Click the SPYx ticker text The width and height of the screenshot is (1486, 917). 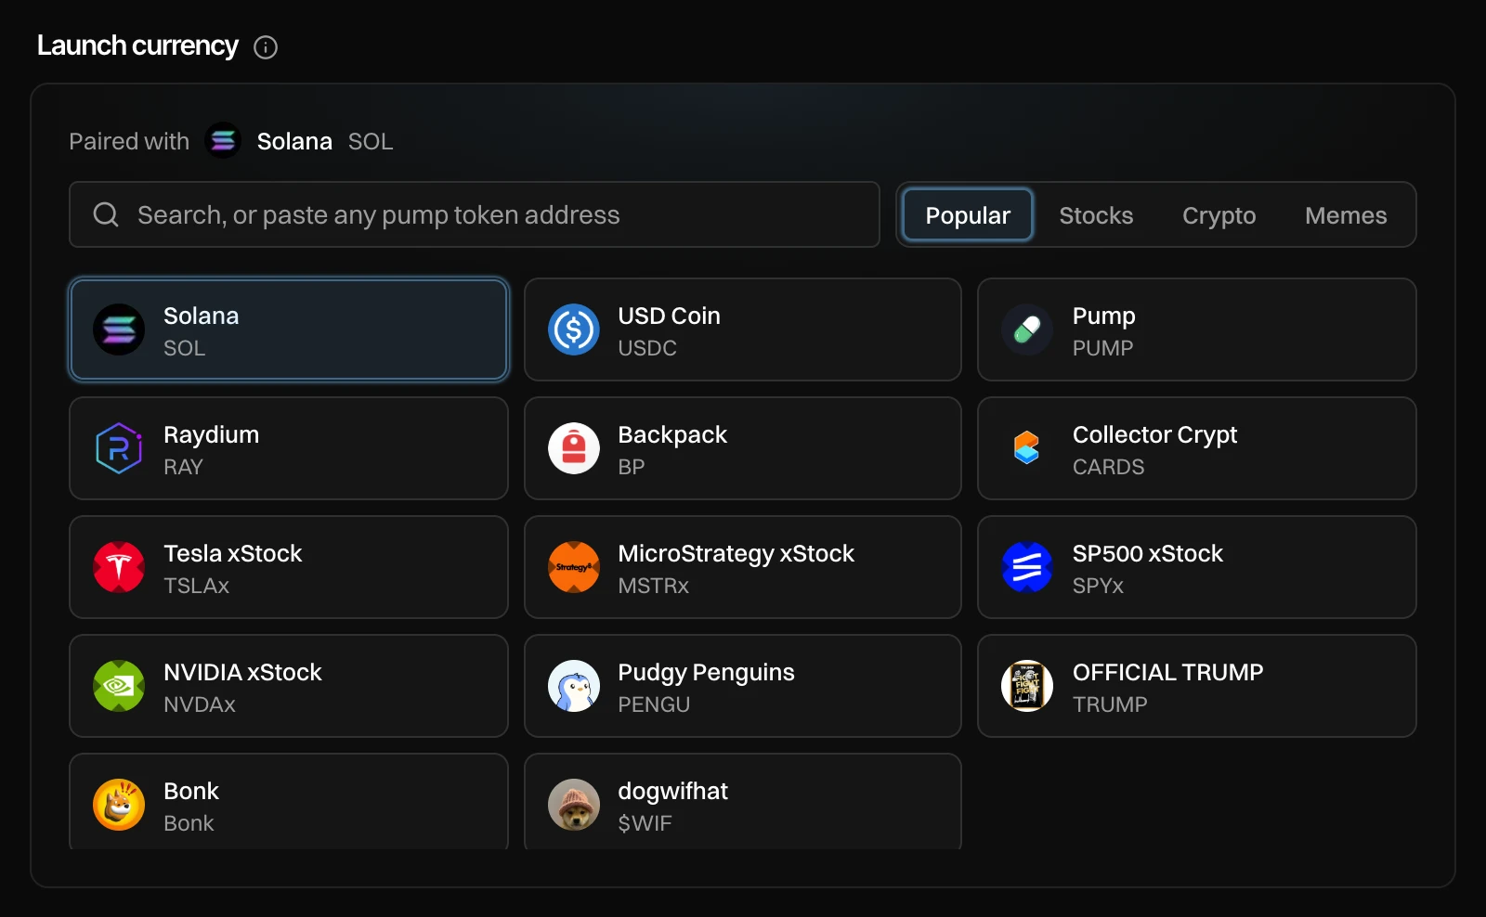(x=1098, y=586)
